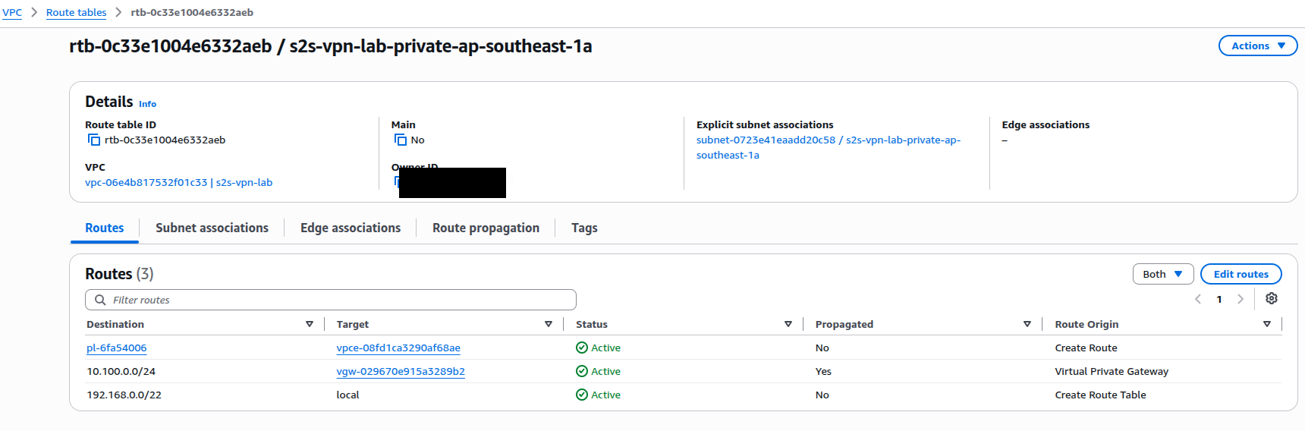Go to VPC breadcrumb link
The width and height of the screenshot is (1305, 431).
pos(12,12)
